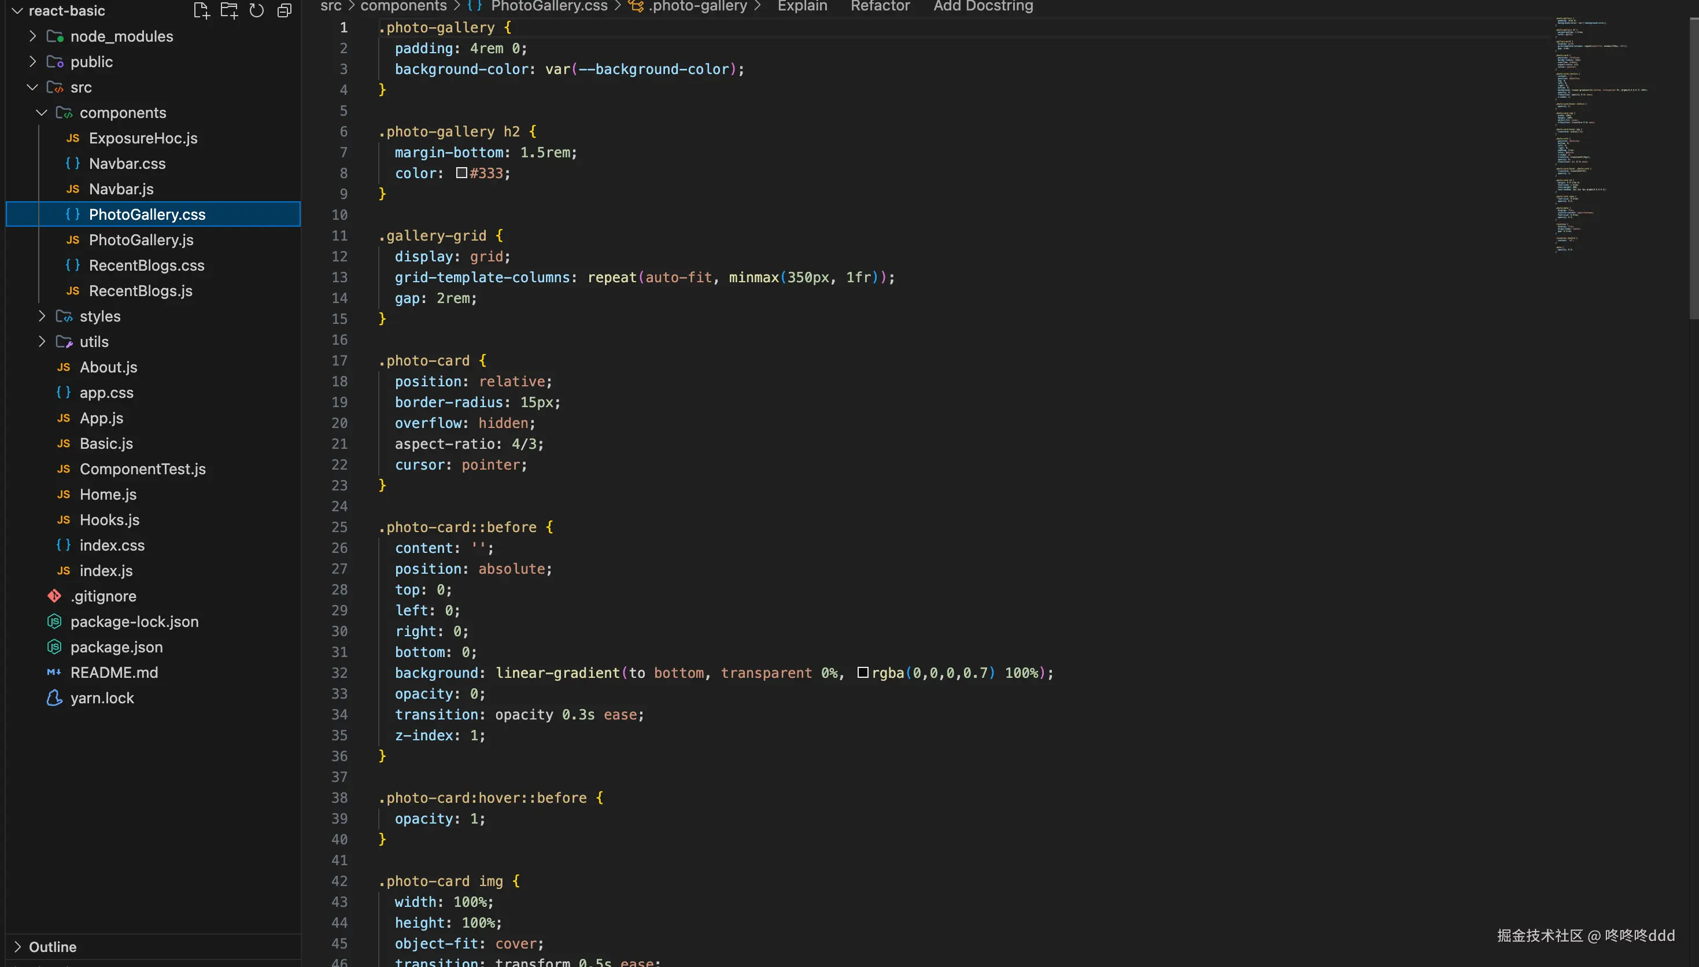Create a new folder in the explorer
The height and width of the screenshot is (967, 1699).
[x=229, y=10]
